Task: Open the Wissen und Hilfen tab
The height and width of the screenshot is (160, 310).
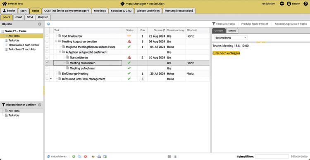Action: tap(148, 11)
